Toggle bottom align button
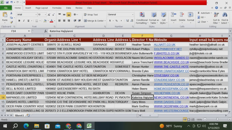Viewport: 232px width, 130px height. tap(69, 15)
